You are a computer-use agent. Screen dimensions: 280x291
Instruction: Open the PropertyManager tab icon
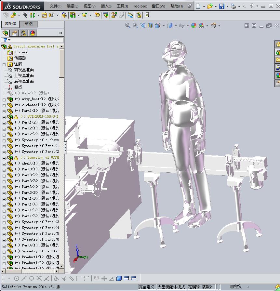click(x=14, y=33)
